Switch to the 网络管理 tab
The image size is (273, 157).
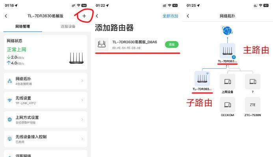pyautogui.click(x=22, y=26)
